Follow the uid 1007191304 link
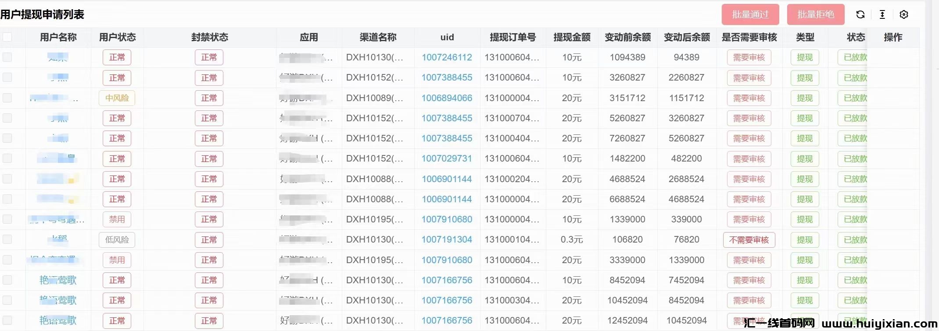This screenshot has width=939, height=331. (447, 239)
